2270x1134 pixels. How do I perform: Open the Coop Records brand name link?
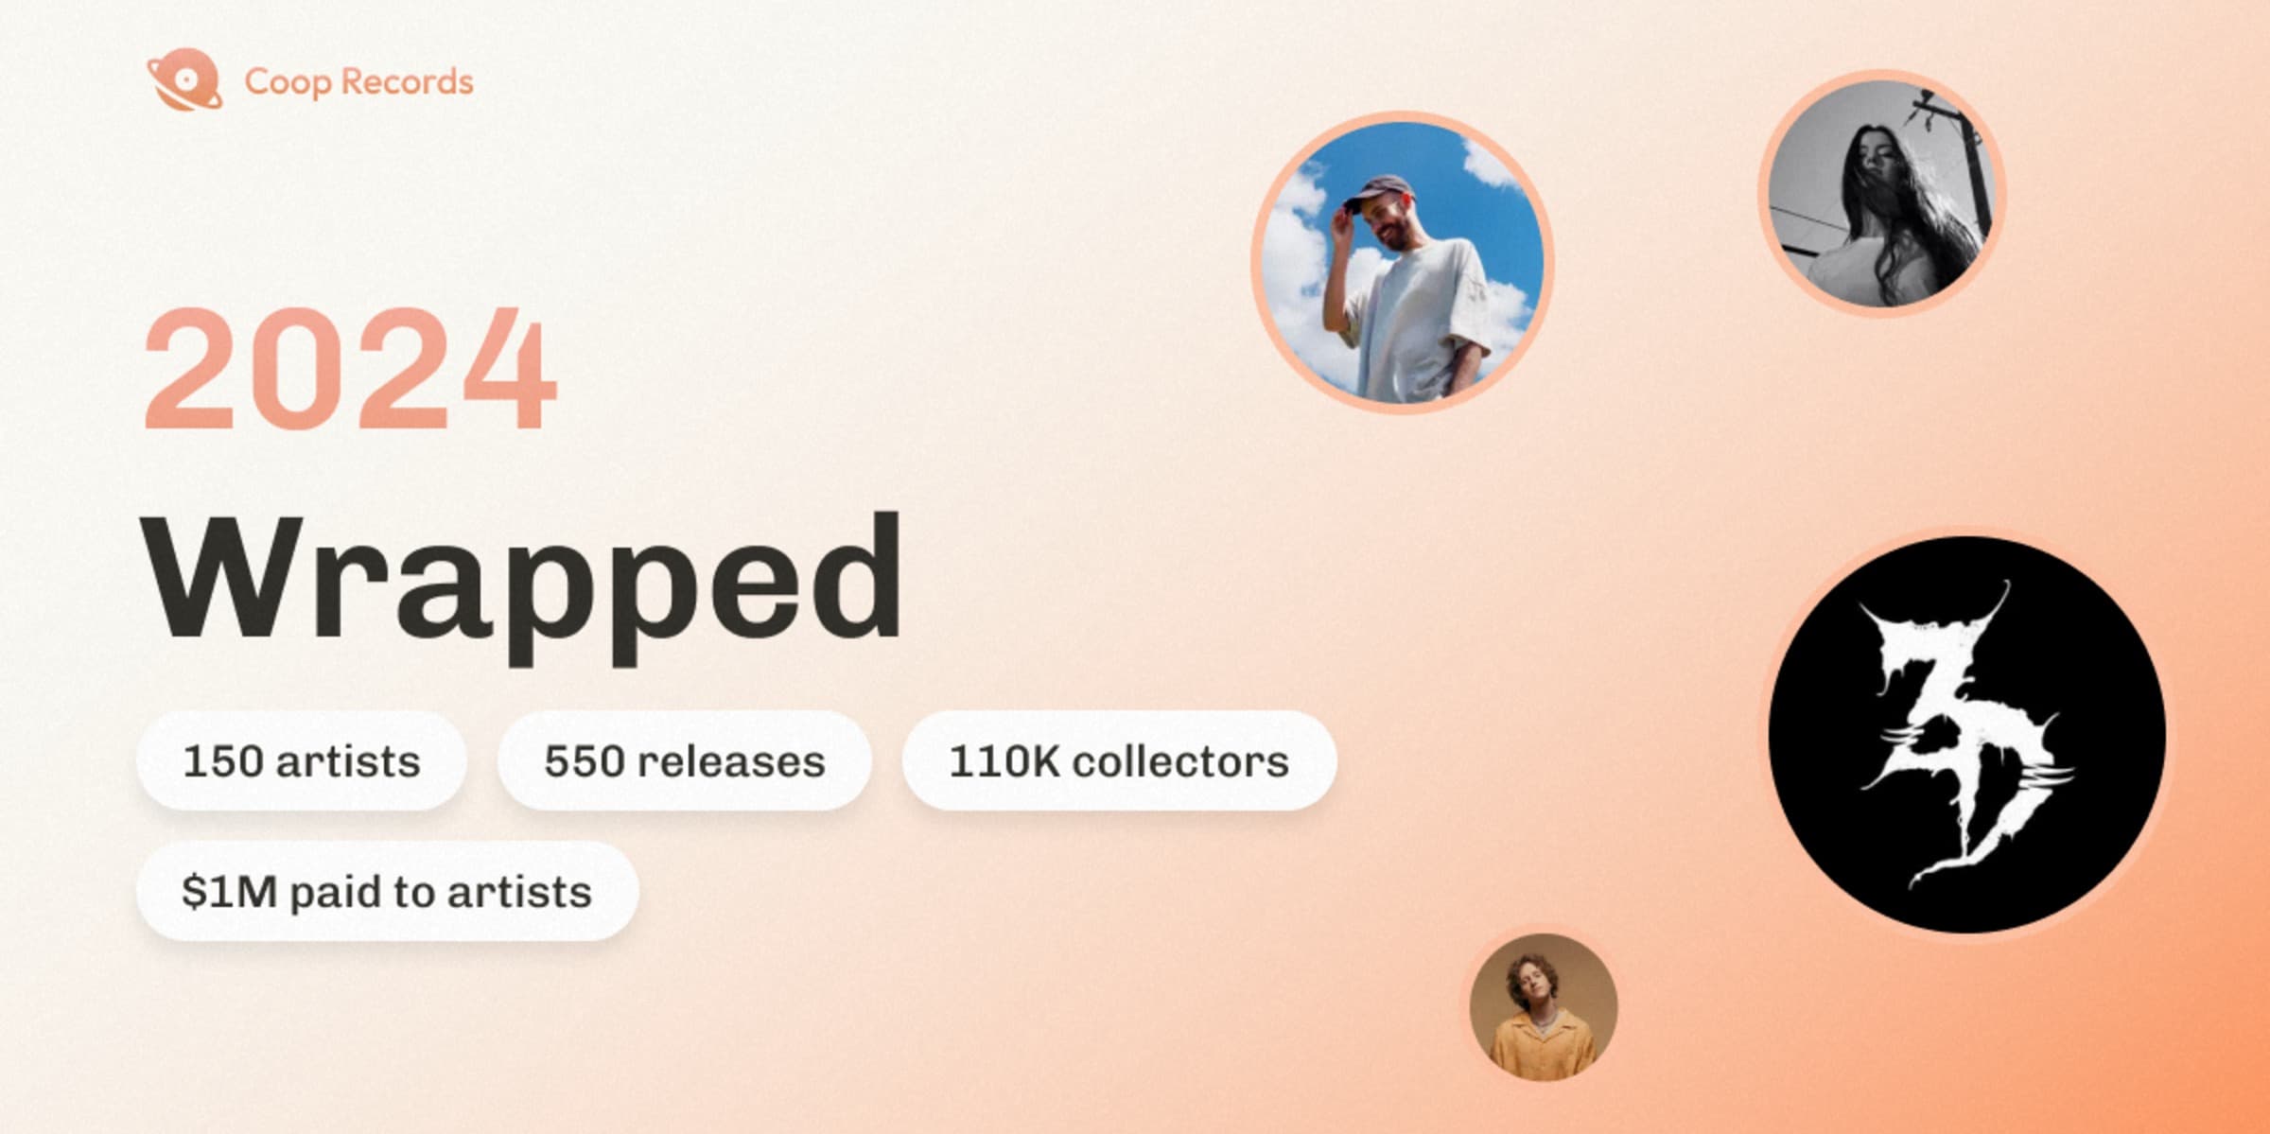click(358, 81)
